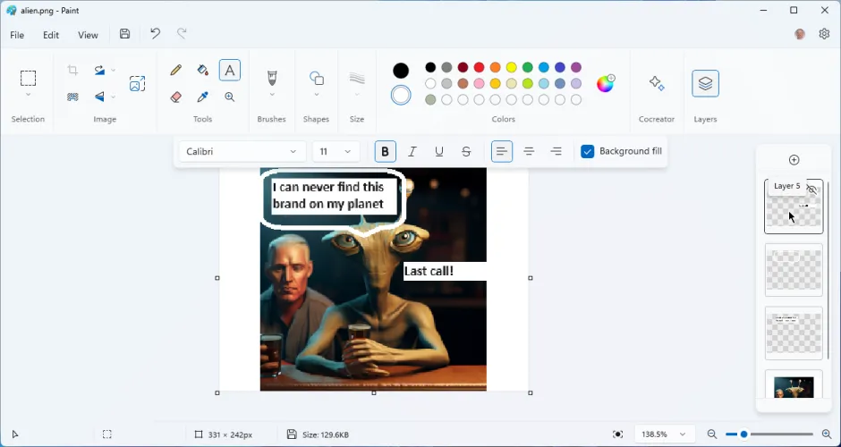Select the Pencil tool
The height and width of the screenshot is (447, 841).
[x=176, y=71]
